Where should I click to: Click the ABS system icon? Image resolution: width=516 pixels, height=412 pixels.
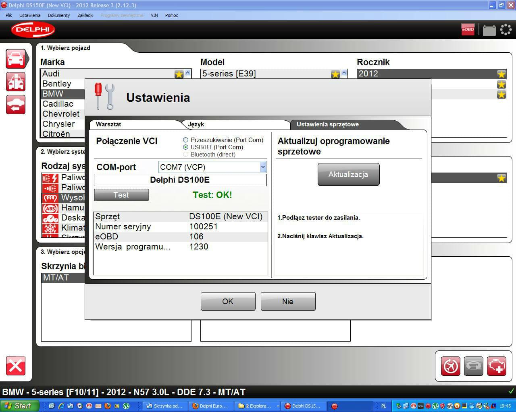coord(50,208)
